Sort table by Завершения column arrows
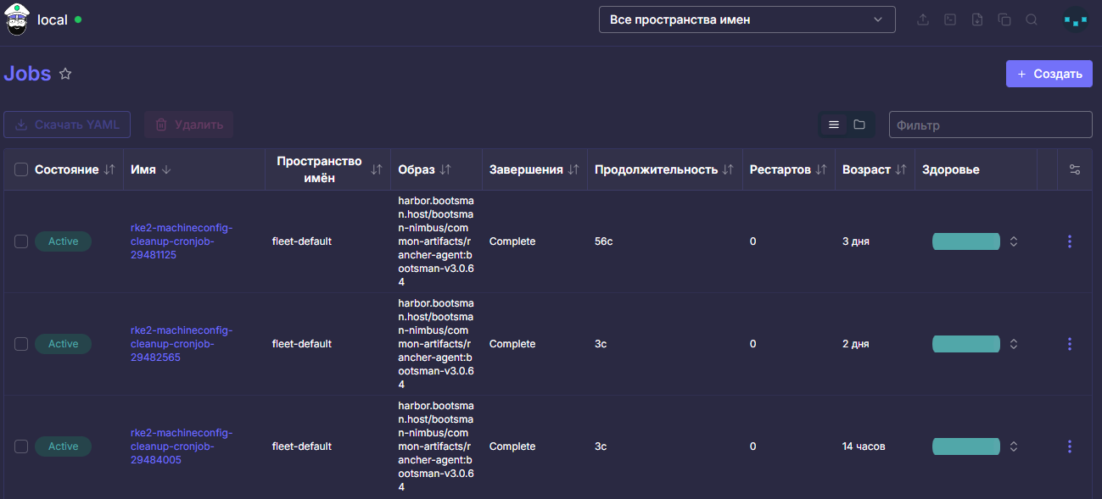The image size is (1102, 499). pos(573,169)
